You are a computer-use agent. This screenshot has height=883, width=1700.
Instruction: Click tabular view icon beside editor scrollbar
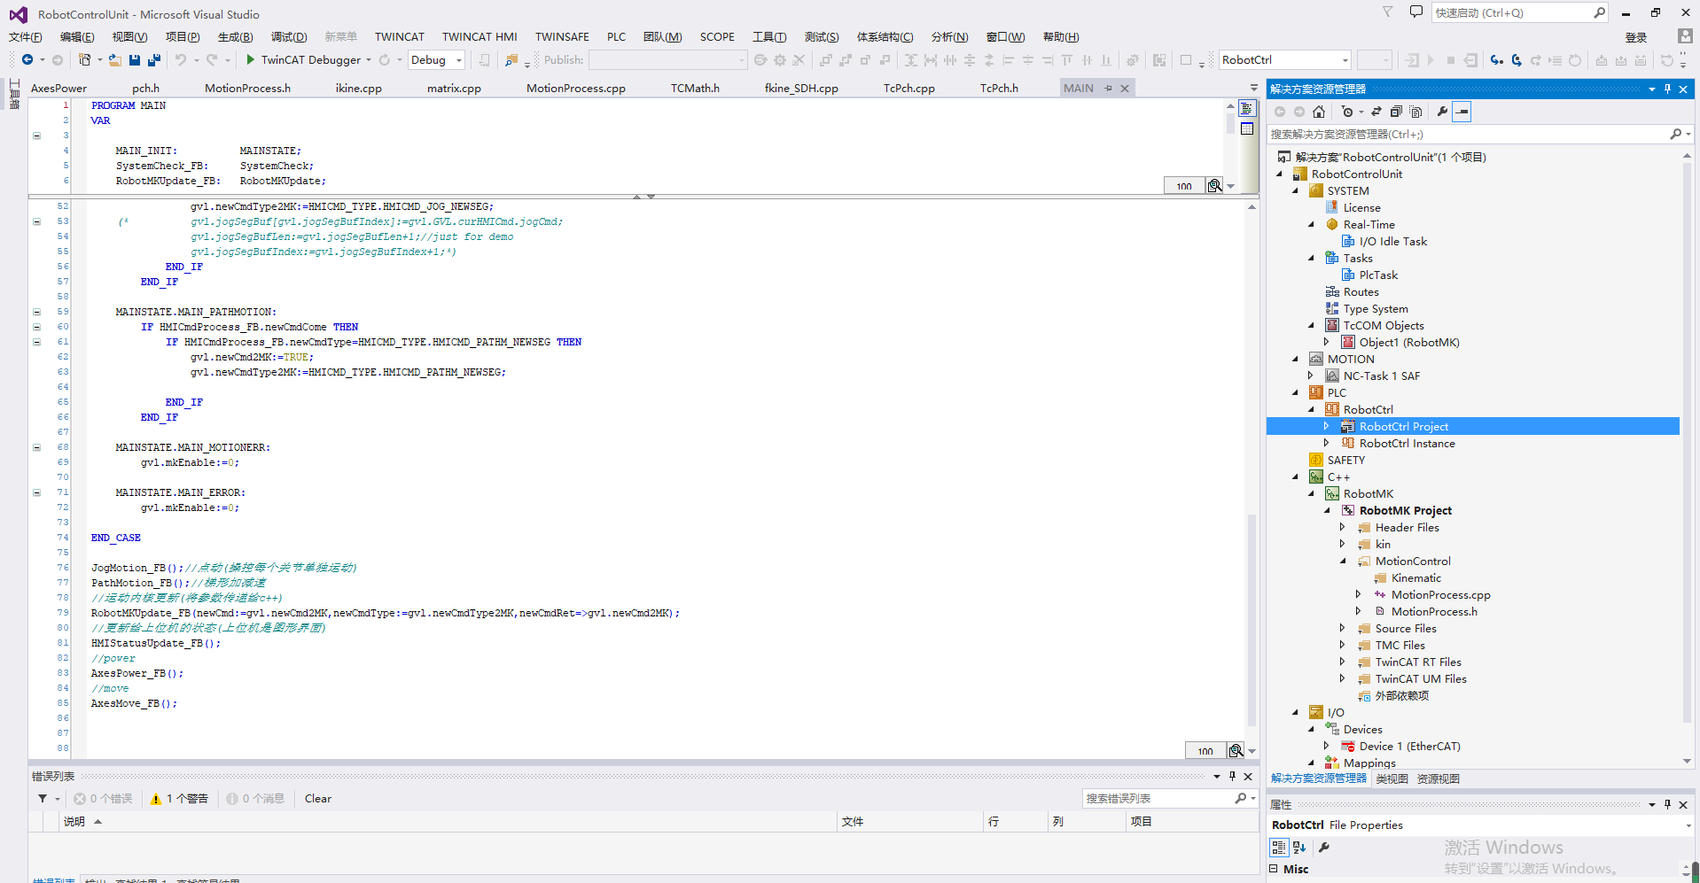[x=1247, y=129]
